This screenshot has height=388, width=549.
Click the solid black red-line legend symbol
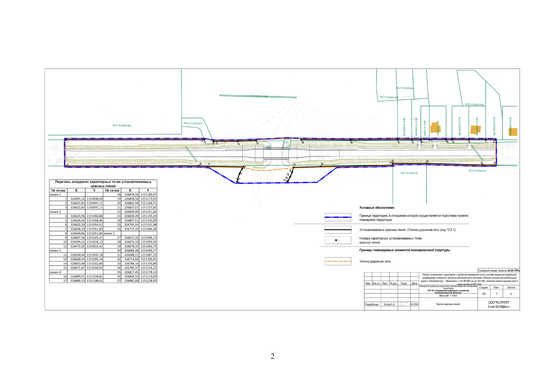point(338,230)
